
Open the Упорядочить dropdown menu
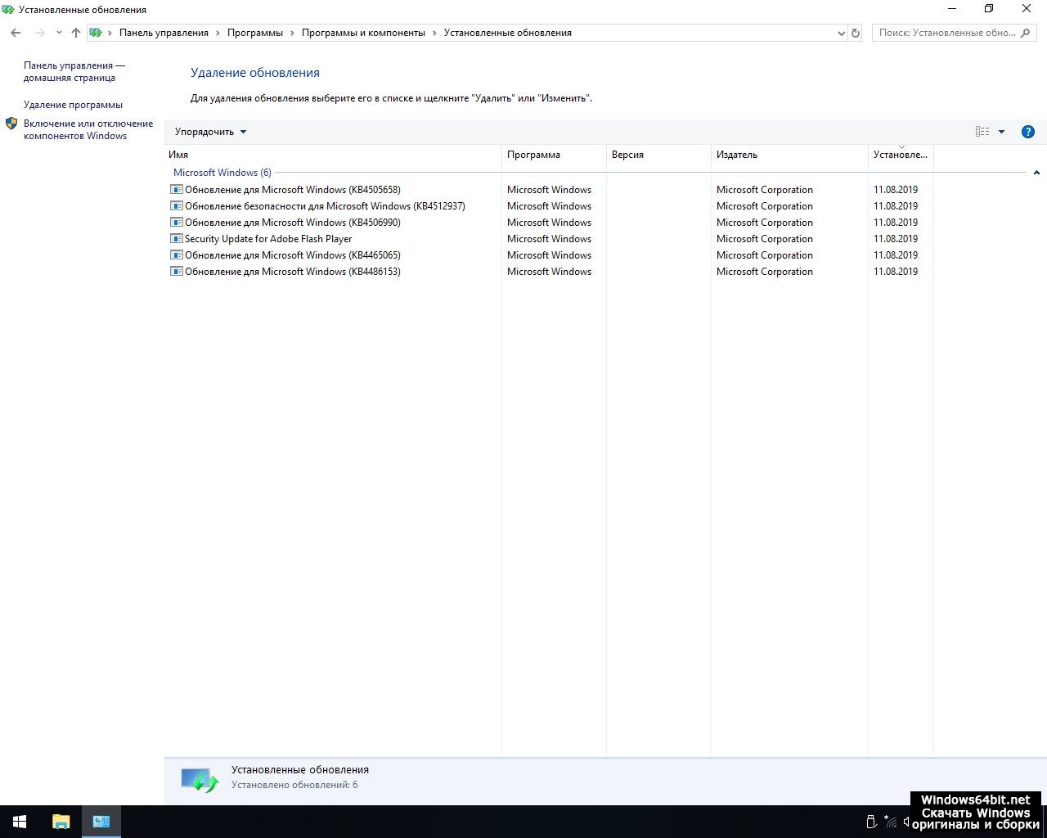[x=210, y=132]
